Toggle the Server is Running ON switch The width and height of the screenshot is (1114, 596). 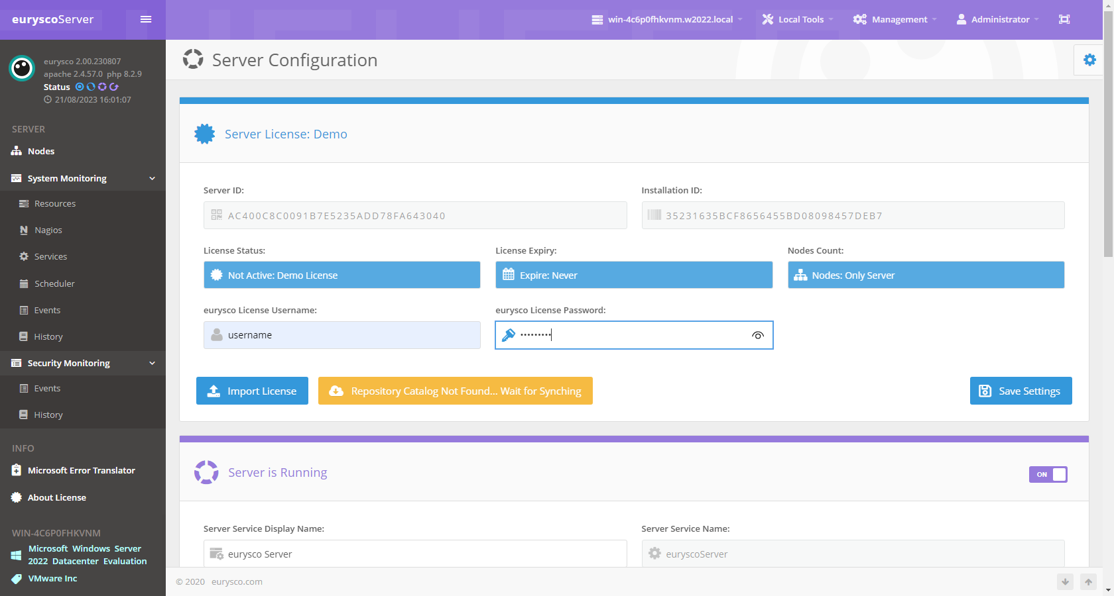[x=1048, y=474]
